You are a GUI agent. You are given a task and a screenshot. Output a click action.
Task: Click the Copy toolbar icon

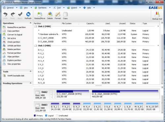65,14
